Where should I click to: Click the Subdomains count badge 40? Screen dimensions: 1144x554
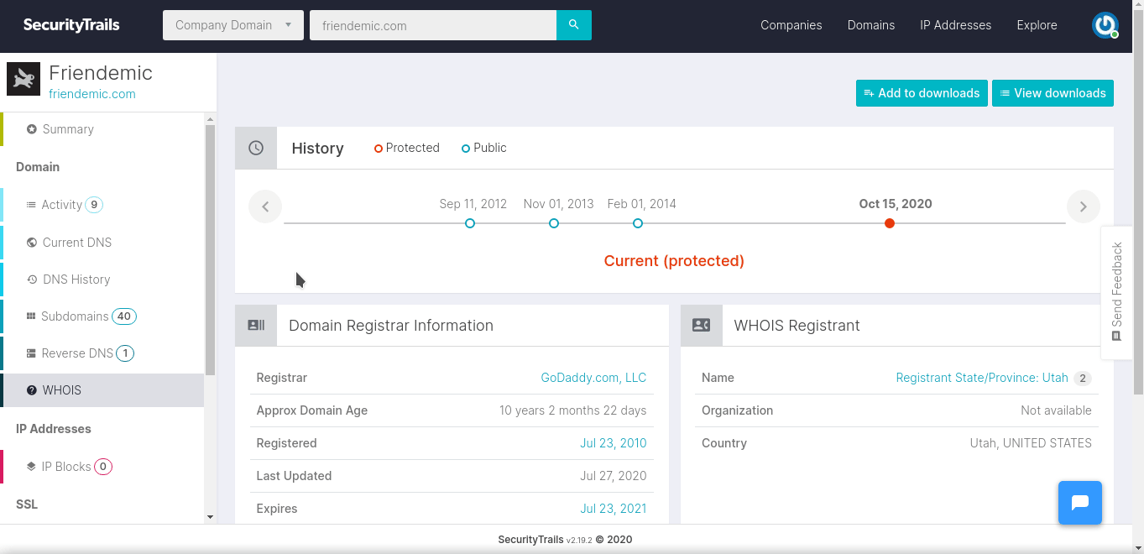pyautogui.click(x=124, y=316)
